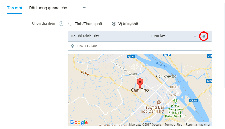Click the Trường Đại học Cần Thơ university icon
225x129 pixels.
coord(159,103)
